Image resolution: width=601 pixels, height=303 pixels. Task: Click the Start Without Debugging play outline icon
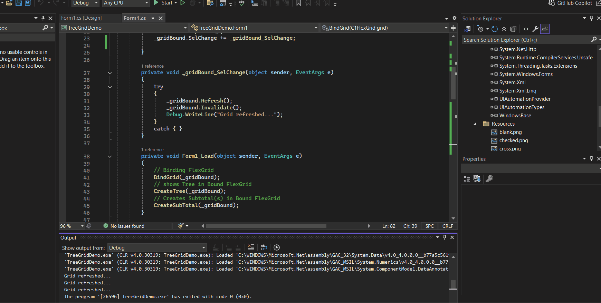pos(183,3)
